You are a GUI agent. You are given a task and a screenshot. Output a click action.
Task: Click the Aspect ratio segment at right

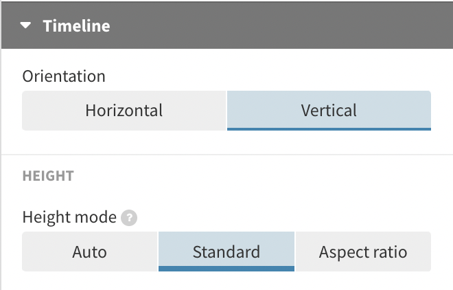click(363, 252)
